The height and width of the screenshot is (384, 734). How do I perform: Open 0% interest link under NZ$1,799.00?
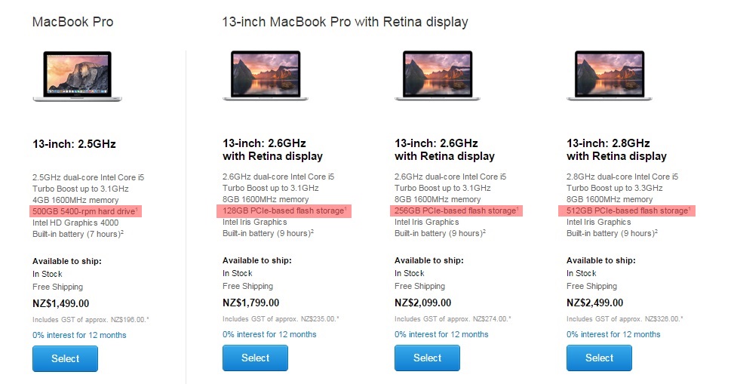tap(269, 334)
